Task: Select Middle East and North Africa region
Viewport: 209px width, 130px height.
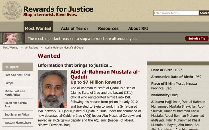Action: coord(18,93)
